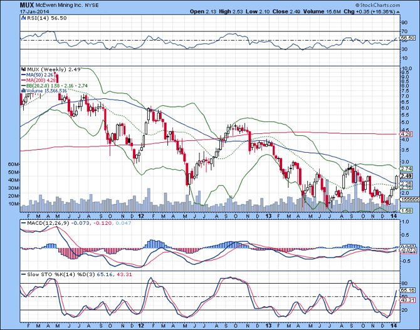
Task: Click the 155665 volume tag on right axis
Action: [x=409, y=199]
